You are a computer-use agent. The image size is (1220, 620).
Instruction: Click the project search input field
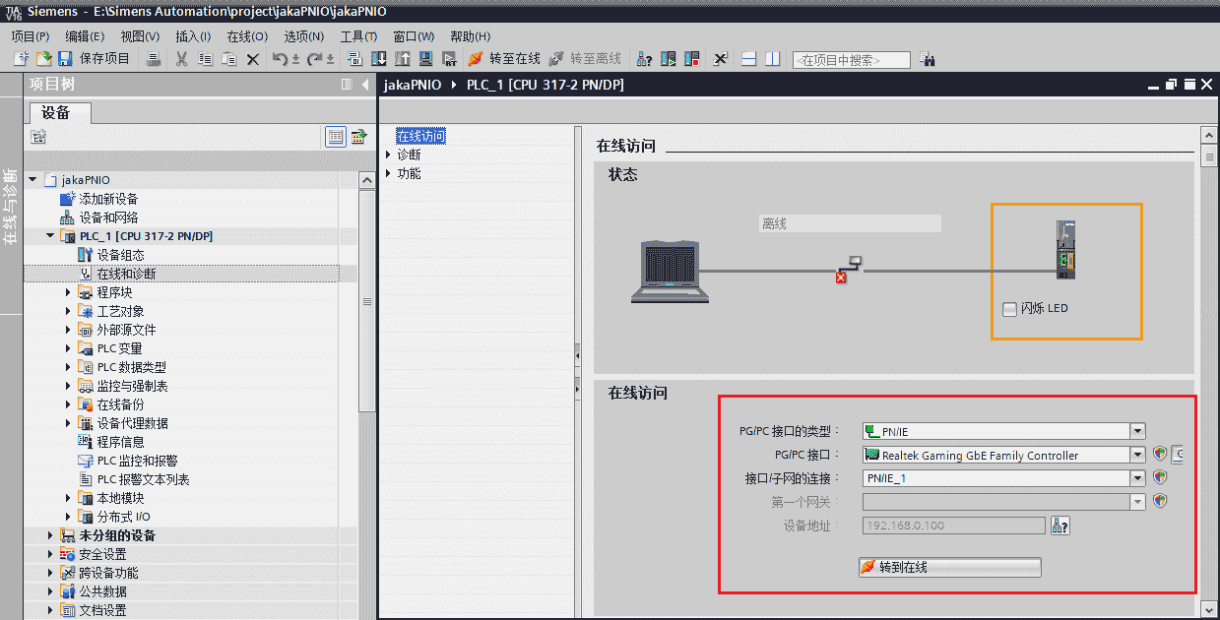coord(851,60)
